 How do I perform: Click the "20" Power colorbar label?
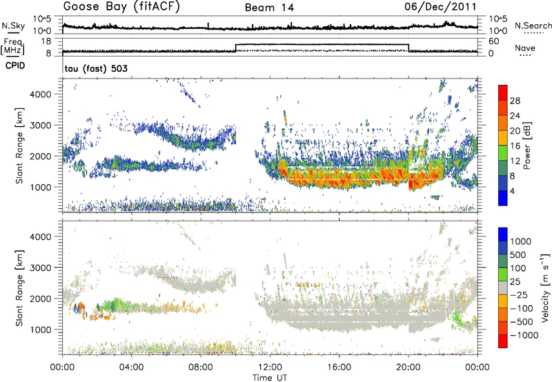pos(515,131)
